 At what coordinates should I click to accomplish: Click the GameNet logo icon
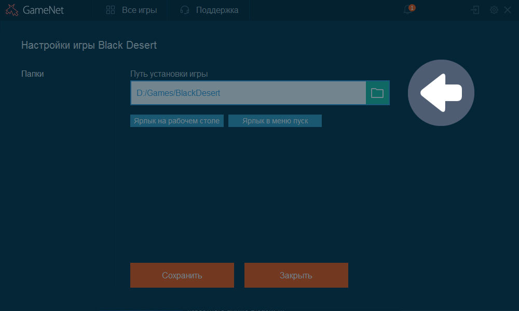[12, 10]
